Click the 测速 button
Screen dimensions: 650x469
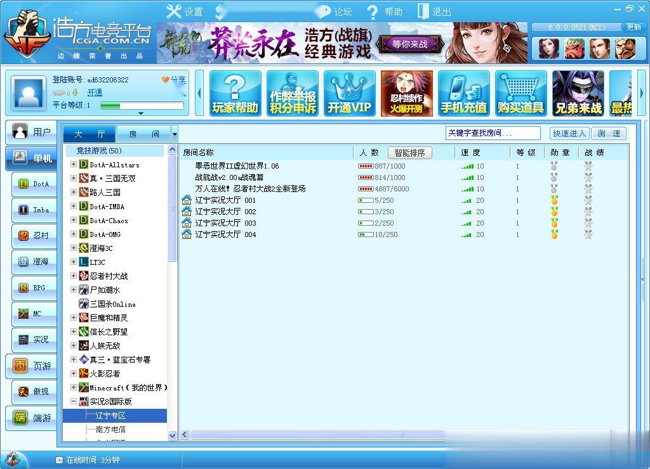[609, 133]
